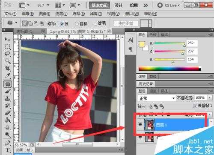The image size is (214, 155).
Task: Open the 滤镜(T) menu
Action: [x=96, y=14]
